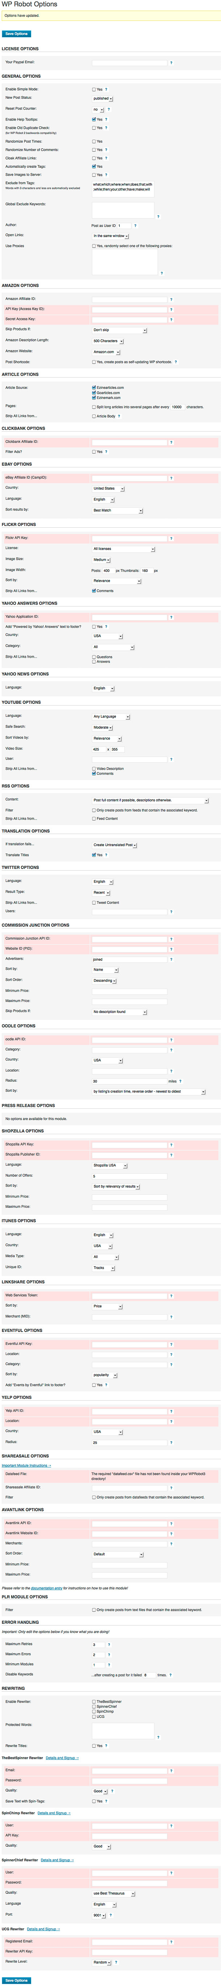This screenshot has height=1986, width=221.
Task: Toggle Translate Titles checkbox
Action: coord(94,855)
